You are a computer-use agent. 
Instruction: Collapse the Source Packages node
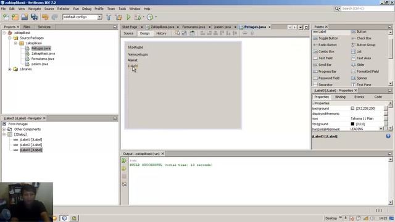tap(10, 38)
